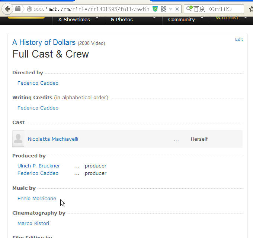This screenshot has height=238, width=253.
Task: Expand the dropdown arrow beside Community
Action: [202, 17]
